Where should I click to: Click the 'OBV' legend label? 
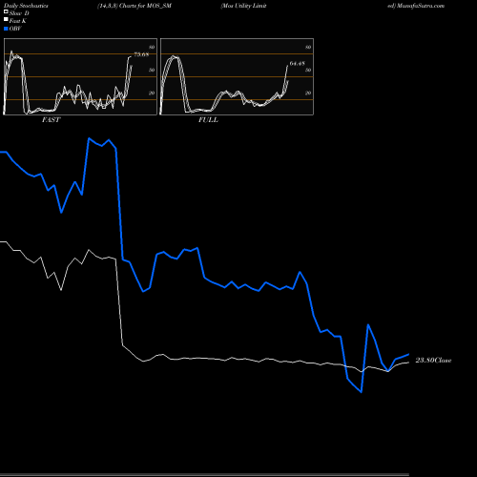click(15, 29)
